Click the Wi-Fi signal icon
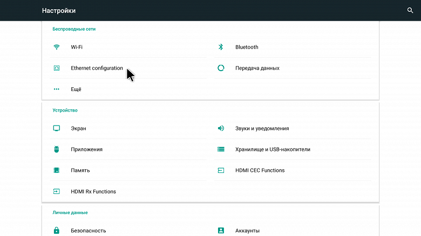This screenshot has width=421, height=236. (x=56, y=47)
